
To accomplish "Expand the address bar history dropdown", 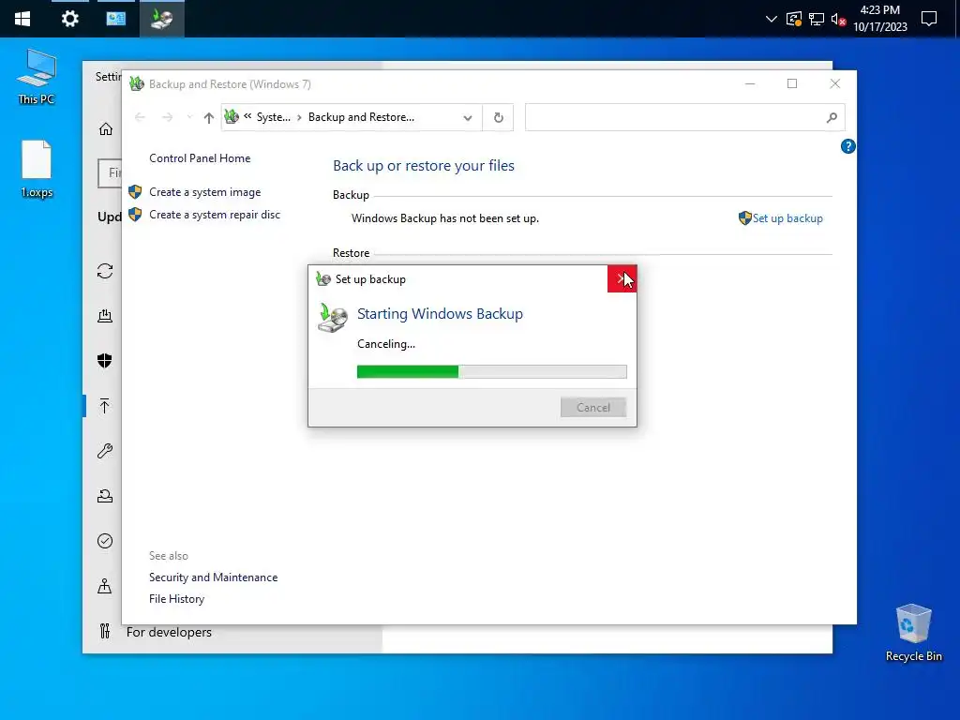I will click(468, 117).
